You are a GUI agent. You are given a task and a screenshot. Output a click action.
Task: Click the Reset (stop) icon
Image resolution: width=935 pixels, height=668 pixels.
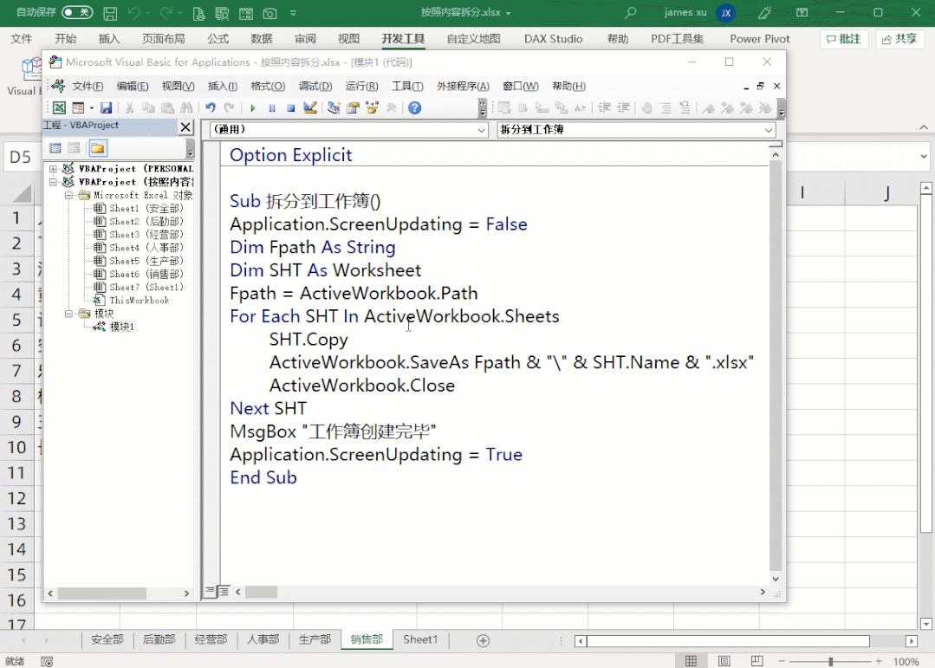290,107
